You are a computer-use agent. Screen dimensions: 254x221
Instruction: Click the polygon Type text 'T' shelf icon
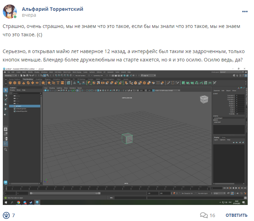(x=58, y=83)
